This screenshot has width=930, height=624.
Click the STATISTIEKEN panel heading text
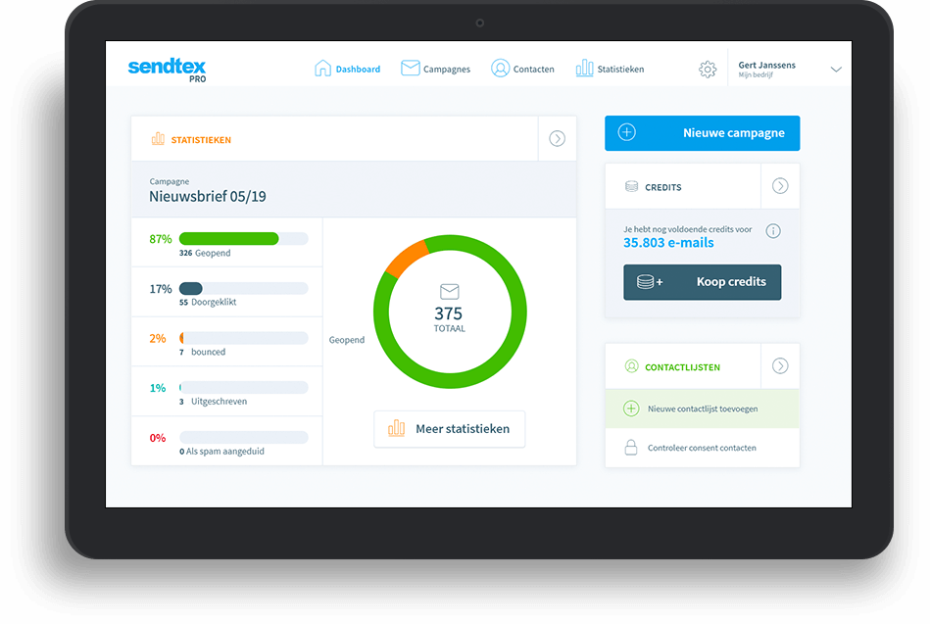pos(201,140)
